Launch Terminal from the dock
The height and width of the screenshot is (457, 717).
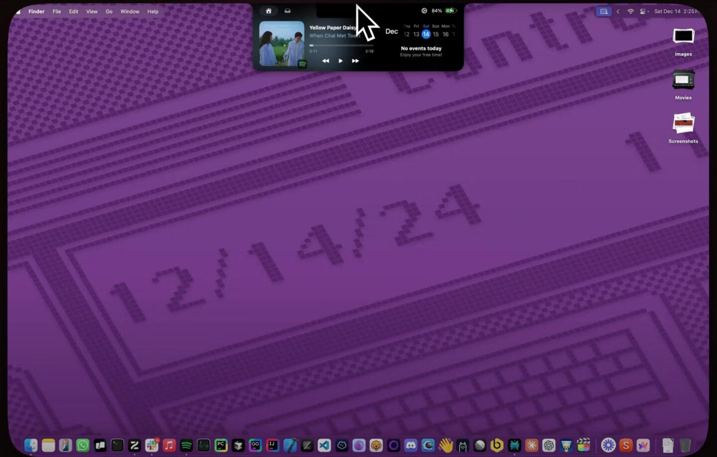point(117,445)
